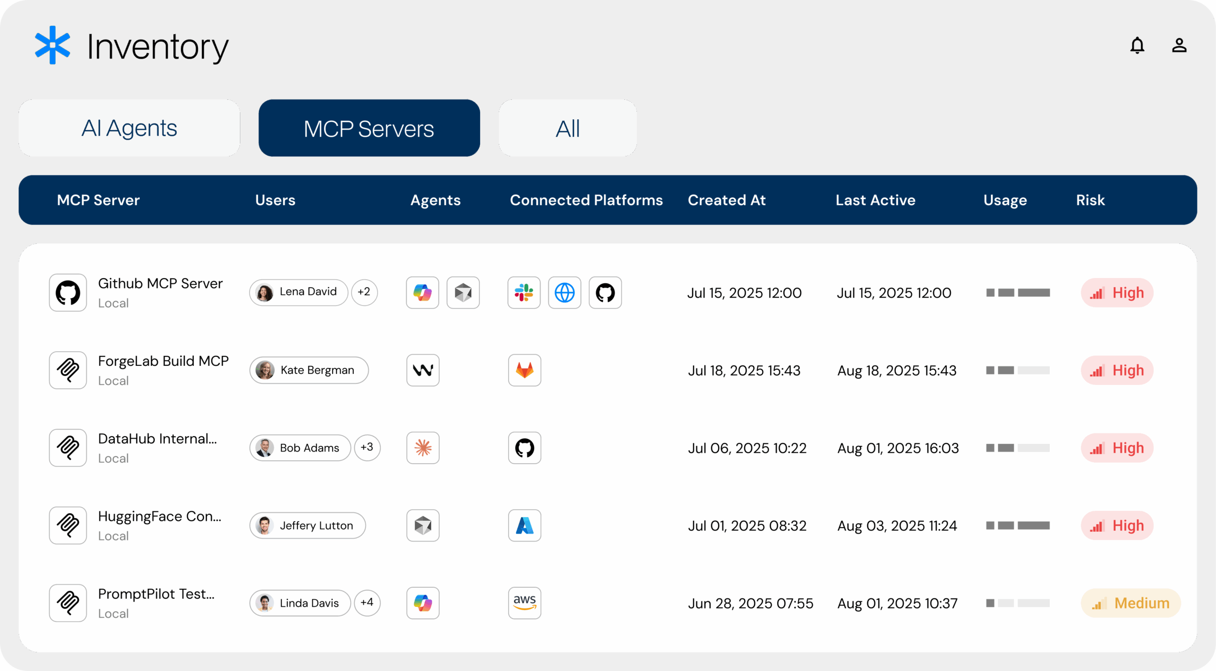1216x671 pixels.
Task: Click the AWS platform icon
Action: click(524, 603)
